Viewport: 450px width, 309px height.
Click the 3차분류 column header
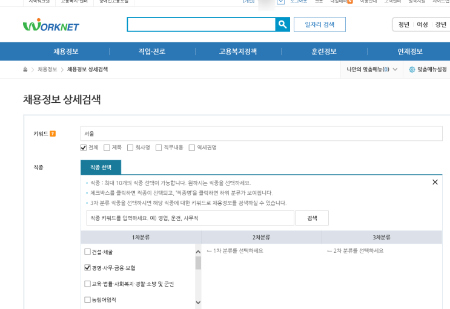click(382, 237)
